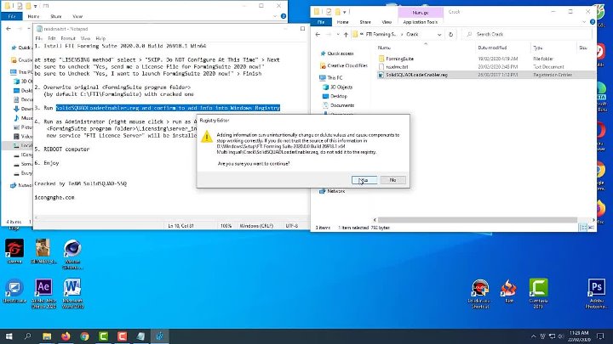This screenshot has width=613, height=344.
Task: Choose No in Registry Editor dialog
Action: click(392, 180)
